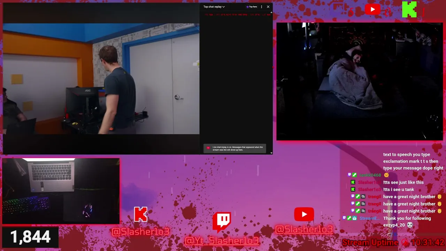Image resolution: width=446 pixels, height=251 pixels.
Task: Click the Twitch badge beside tankk0468
Action: tap(349, 175)
